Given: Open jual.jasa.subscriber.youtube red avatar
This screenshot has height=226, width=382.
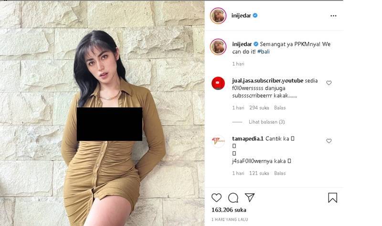Looking at the screenshot, I should click(218, 84).
